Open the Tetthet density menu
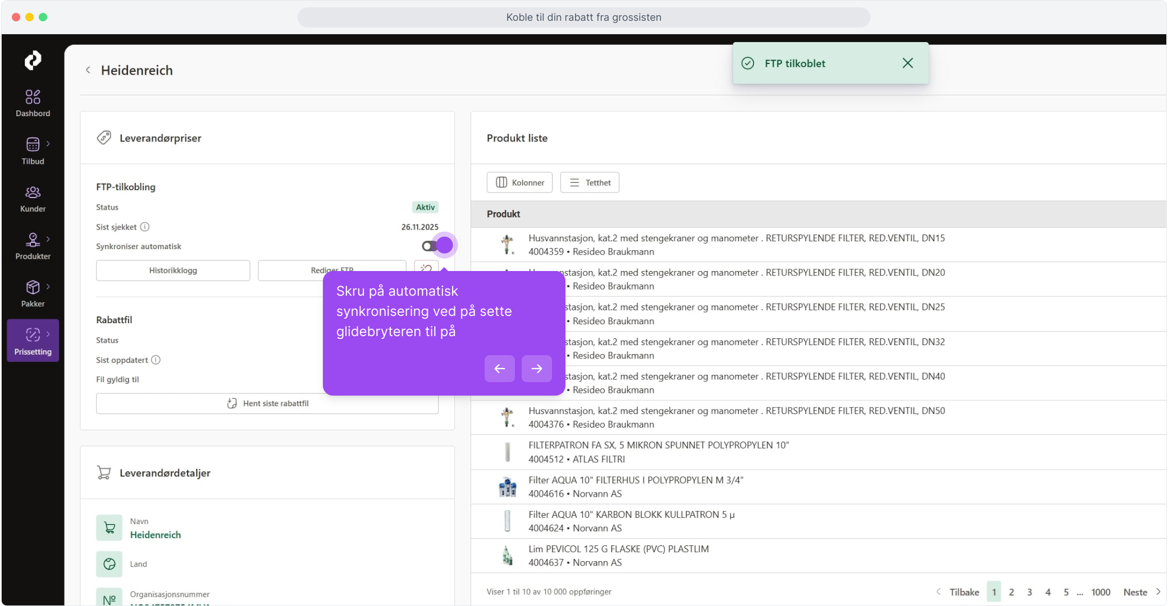 click(x=590, y=182)
